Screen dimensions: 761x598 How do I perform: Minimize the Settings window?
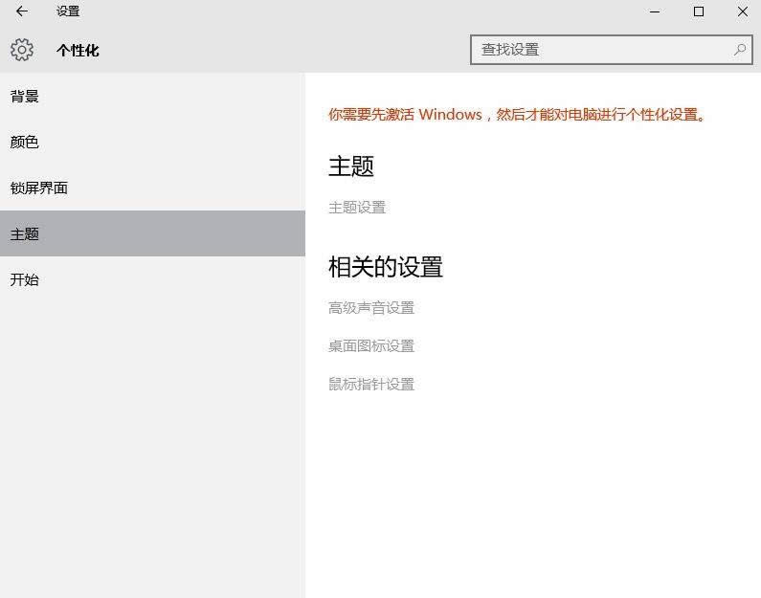655,11
